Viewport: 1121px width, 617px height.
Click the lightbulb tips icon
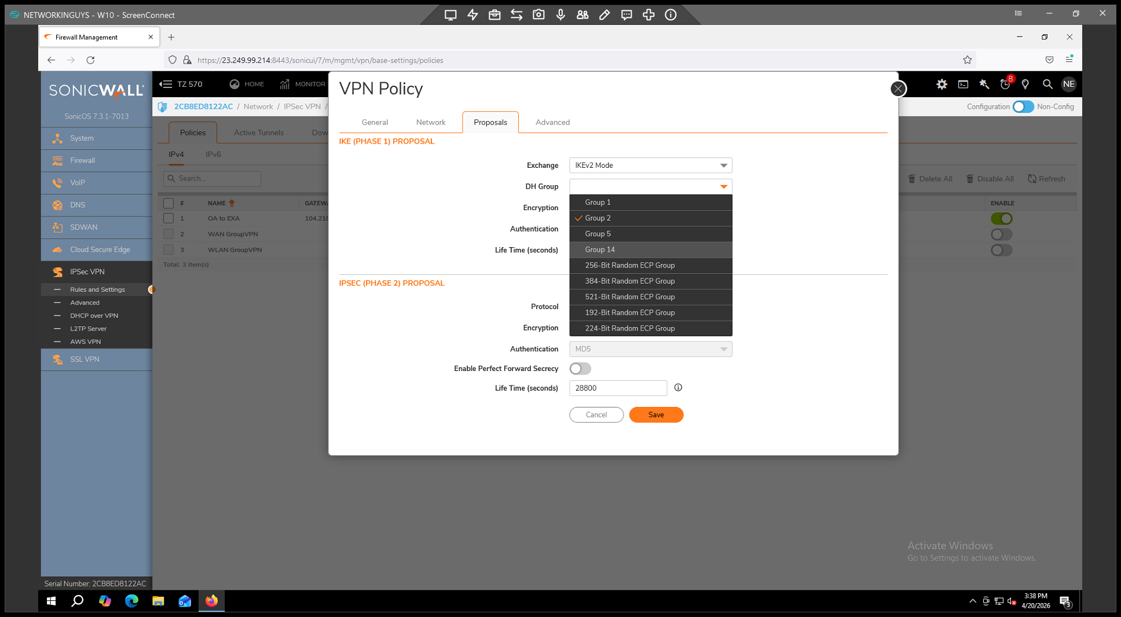click(x=1025, y=85)
